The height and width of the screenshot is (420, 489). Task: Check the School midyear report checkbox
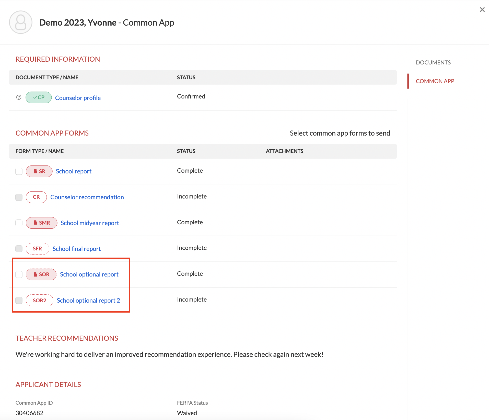coord(19,223)
